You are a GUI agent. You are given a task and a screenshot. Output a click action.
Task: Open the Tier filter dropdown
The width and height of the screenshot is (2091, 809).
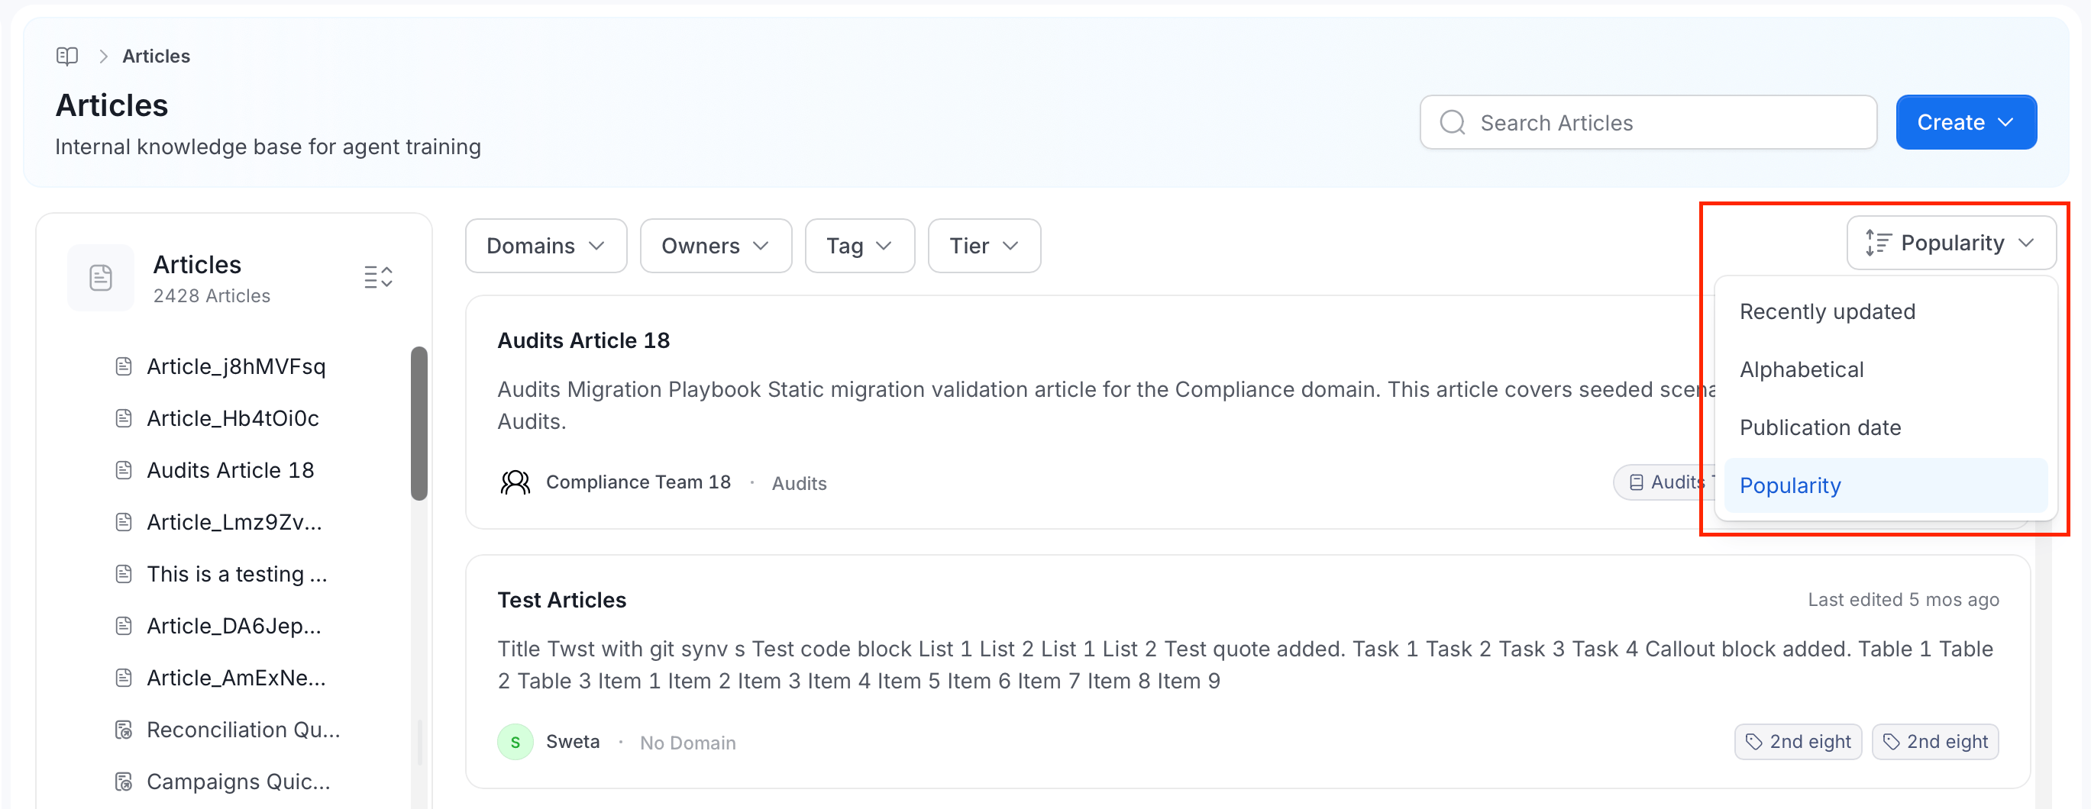pos(984,246)
